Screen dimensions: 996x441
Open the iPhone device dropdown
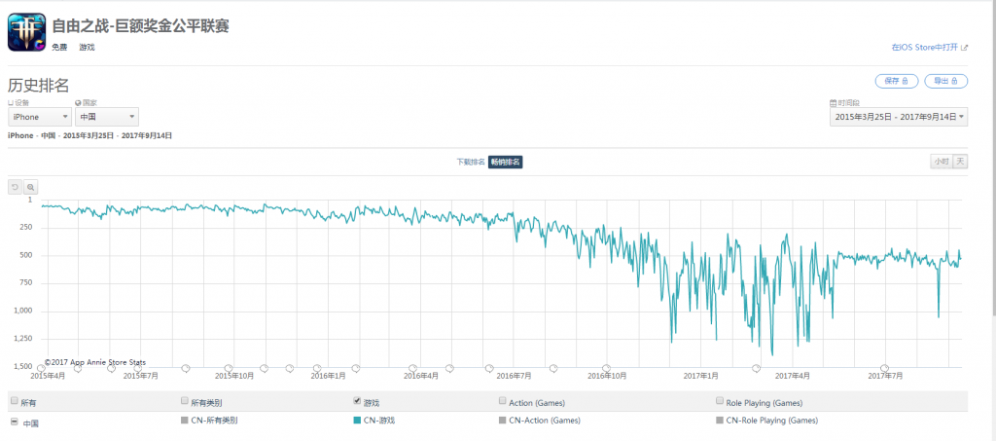39,117
